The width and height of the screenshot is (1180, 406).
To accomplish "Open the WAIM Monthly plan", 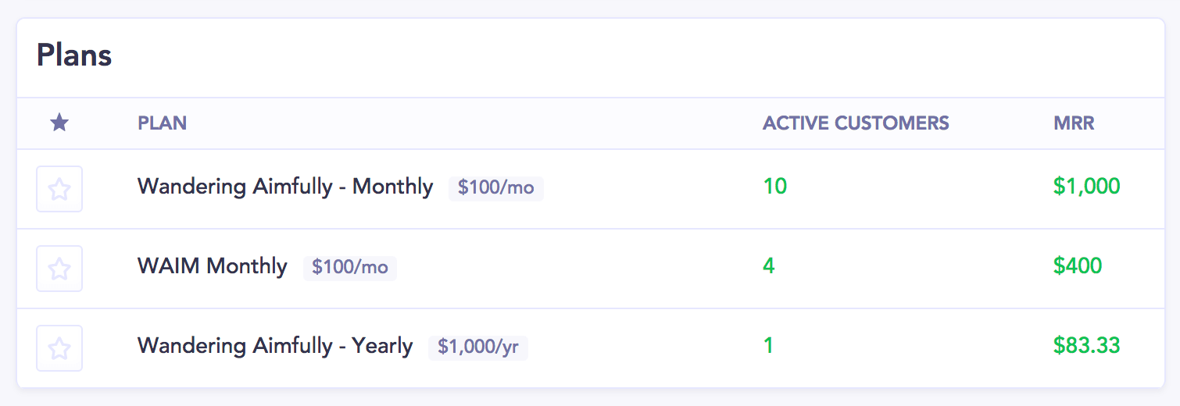I will (x=213, y=267).
